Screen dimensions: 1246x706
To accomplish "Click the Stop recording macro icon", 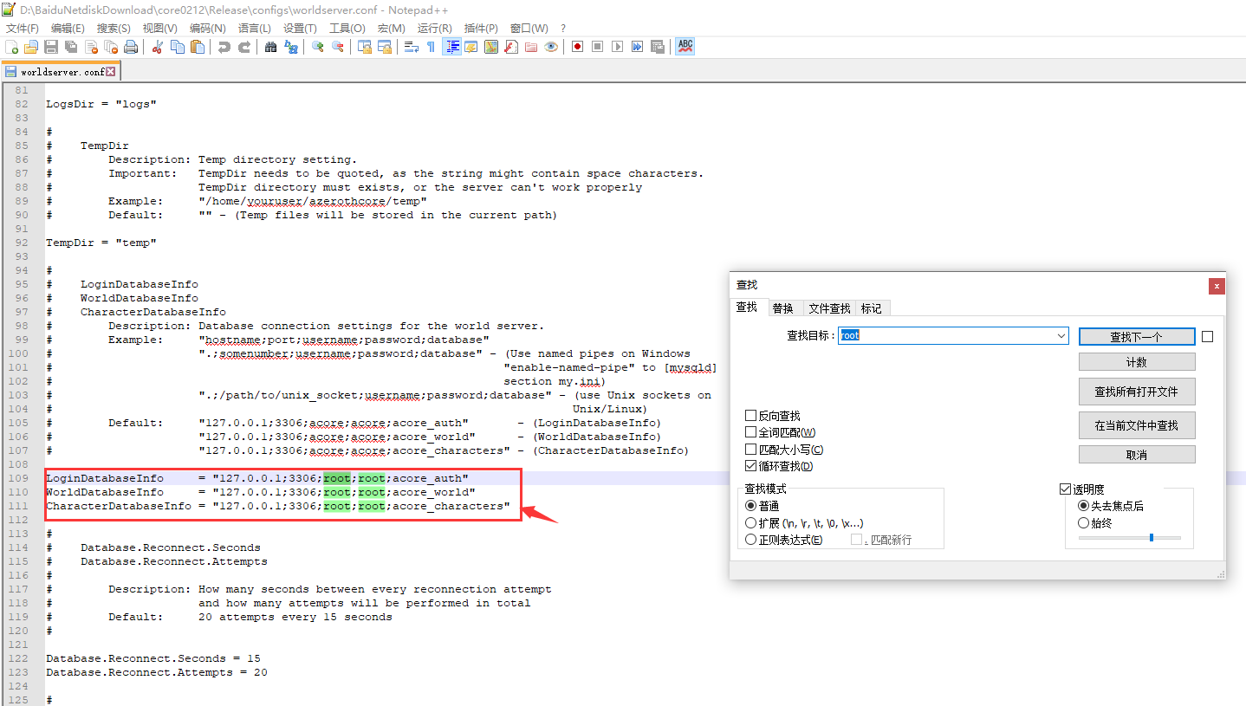I will pos(597,47).
